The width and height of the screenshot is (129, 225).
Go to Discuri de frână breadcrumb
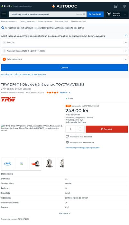[x=62, y=21]
